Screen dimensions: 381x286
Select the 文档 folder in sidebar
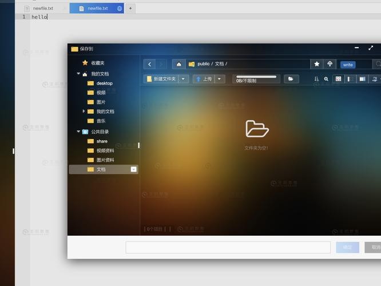[104, 169]
